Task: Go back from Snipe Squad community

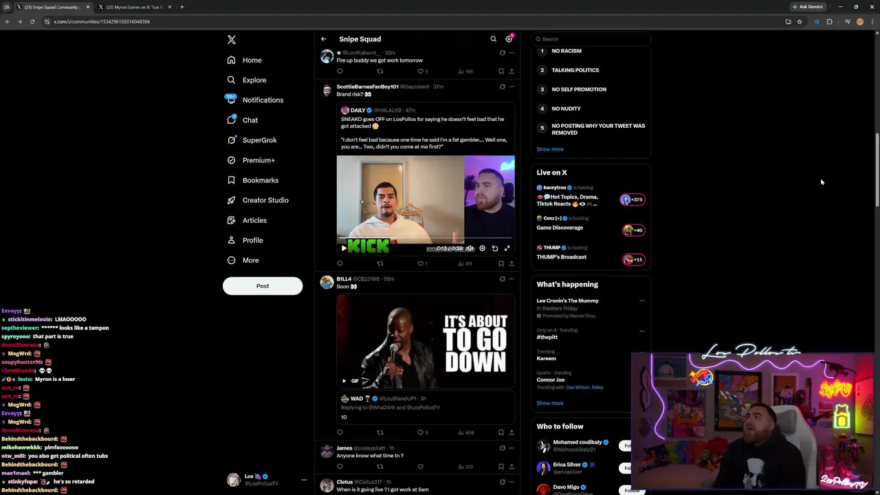Action: pyautogui.click(x=324, y=39)
